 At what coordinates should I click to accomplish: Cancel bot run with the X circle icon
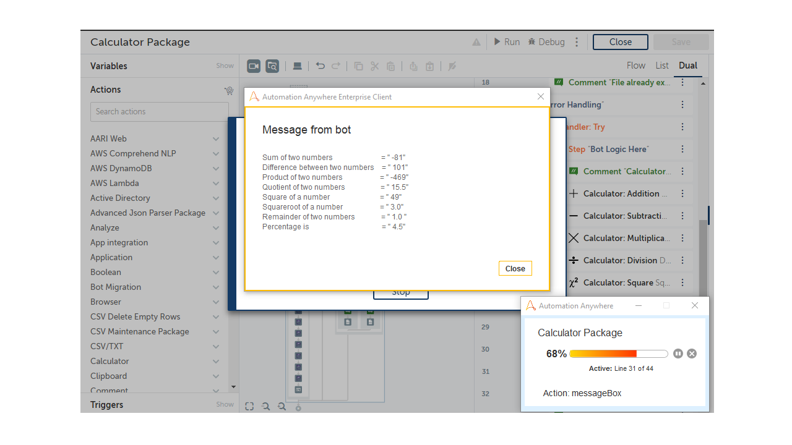tap(692, 354)
